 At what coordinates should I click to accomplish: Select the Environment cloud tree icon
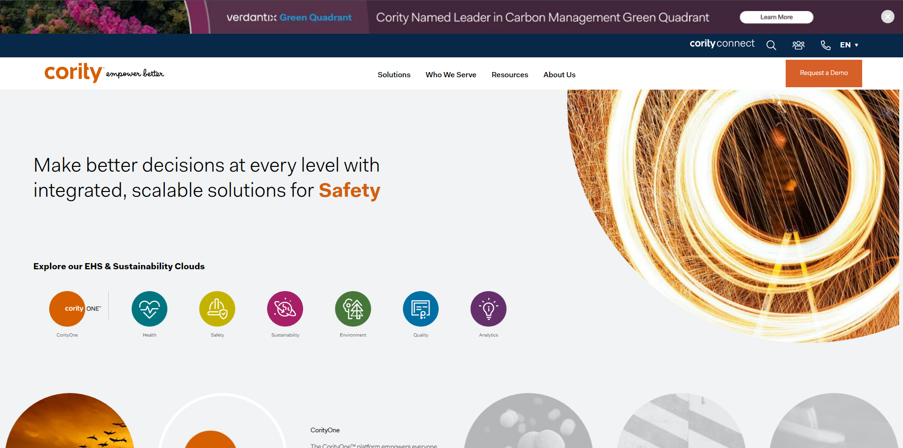click(x=353, y=309)
